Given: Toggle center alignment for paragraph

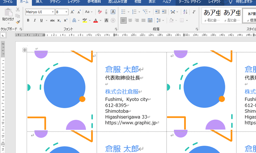Looking at the screenshot, I should (x=130, y=20).
